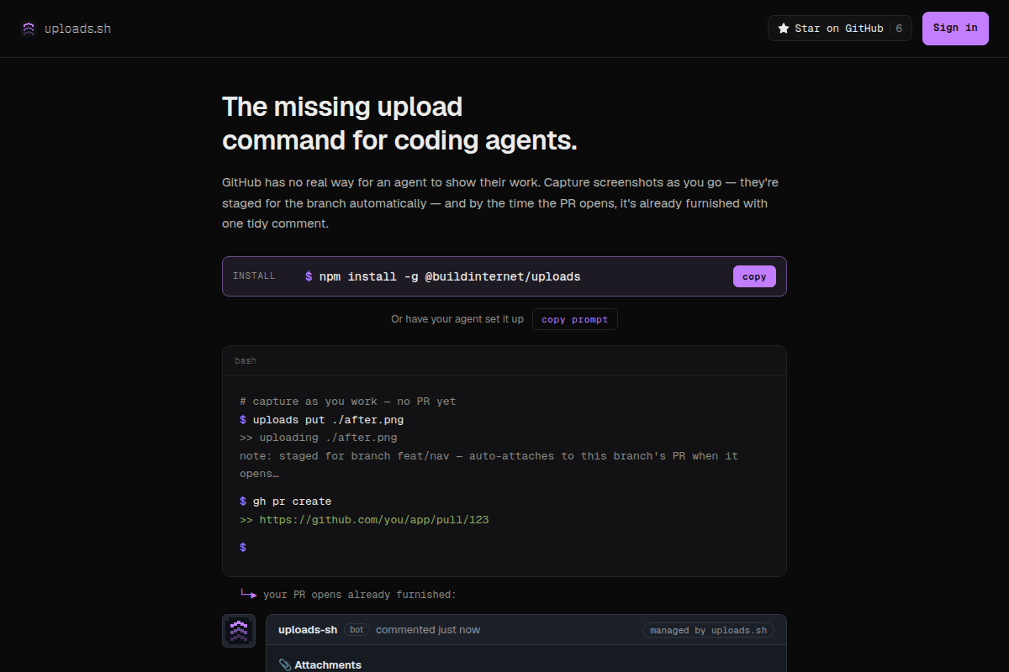Click the 'commented just now' timestamp
This screenshot has height=672, width=1009.
click(428, 630)
